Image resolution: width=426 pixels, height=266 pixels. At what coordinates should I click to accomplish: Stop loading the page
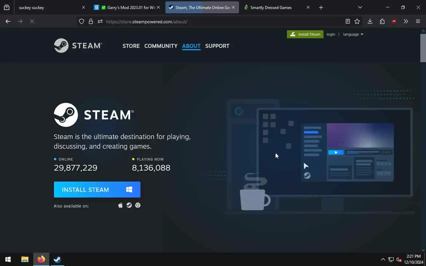(x=32, y=21)
